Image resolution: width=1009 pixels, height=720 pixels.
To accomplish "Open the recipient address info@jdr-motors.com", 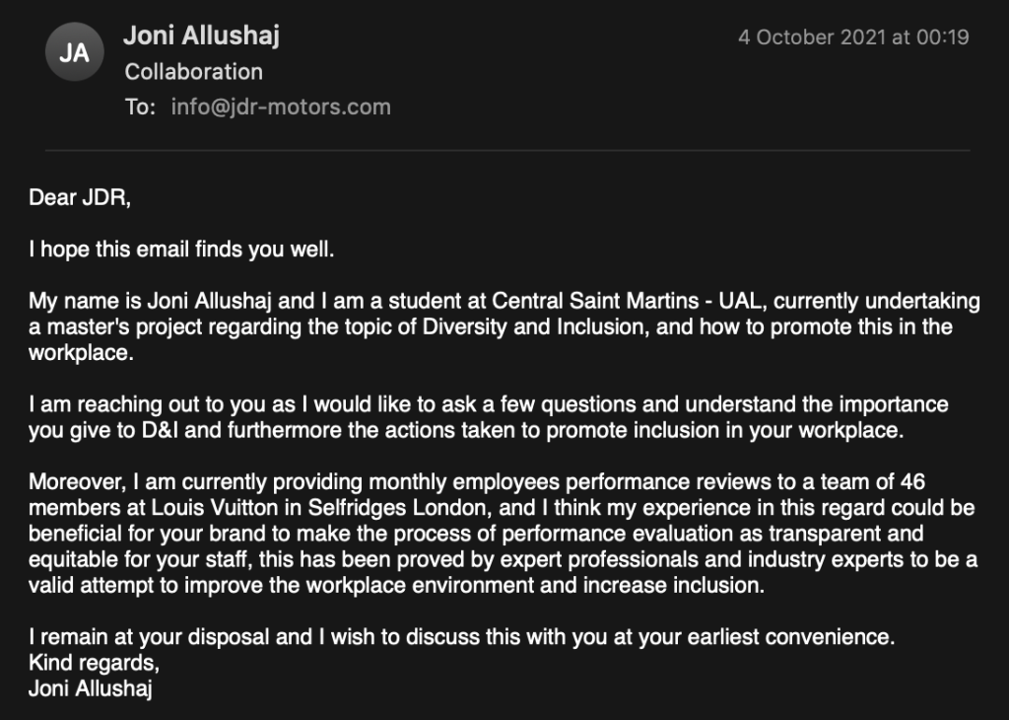I will [281, 107].
